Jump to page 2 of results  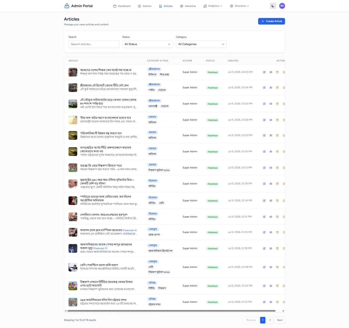(270, 320)
